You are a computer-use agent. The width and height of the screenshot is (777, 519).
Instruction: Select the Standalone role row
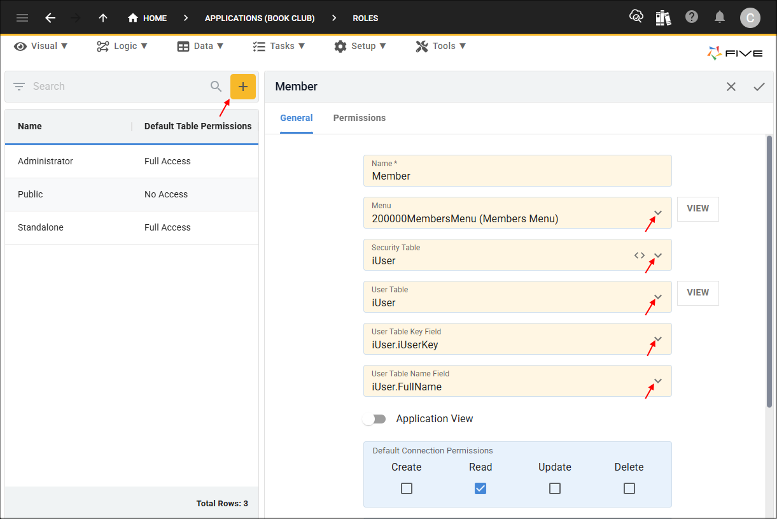pyautogui.click(x=132, y=227)
